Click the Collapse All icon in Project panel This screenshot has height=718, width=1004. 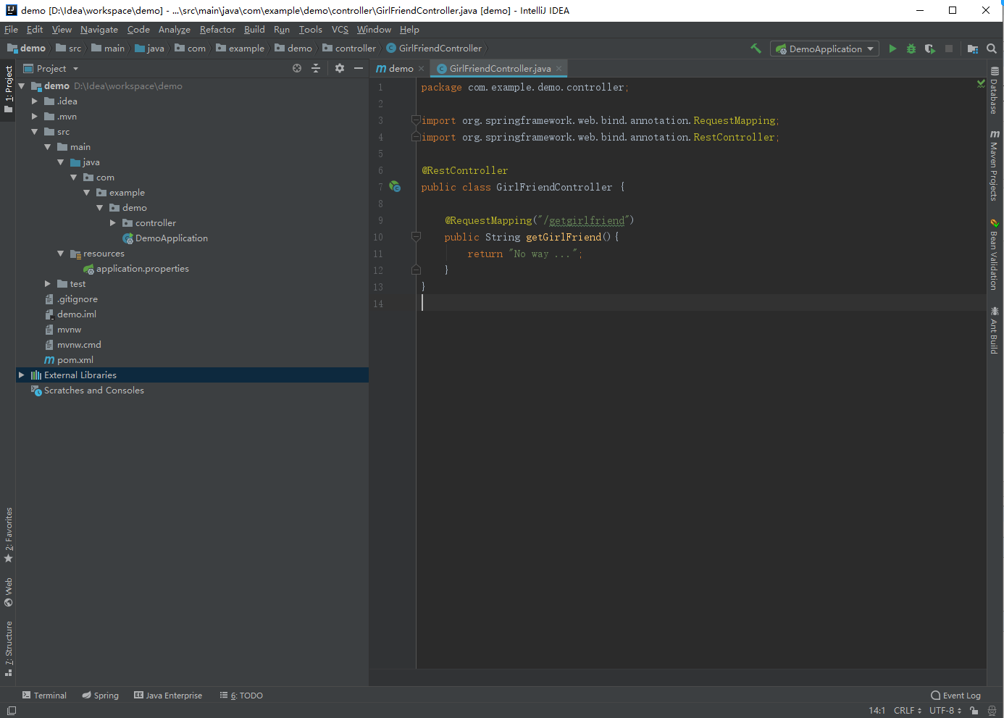pos(316,68)
